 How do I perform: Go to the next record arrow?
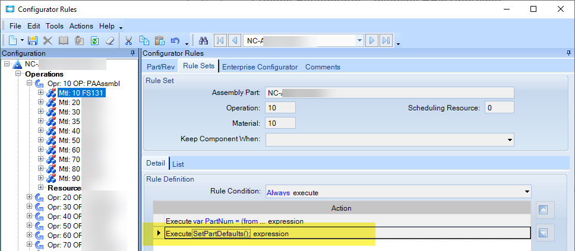(x=371, y=40)
